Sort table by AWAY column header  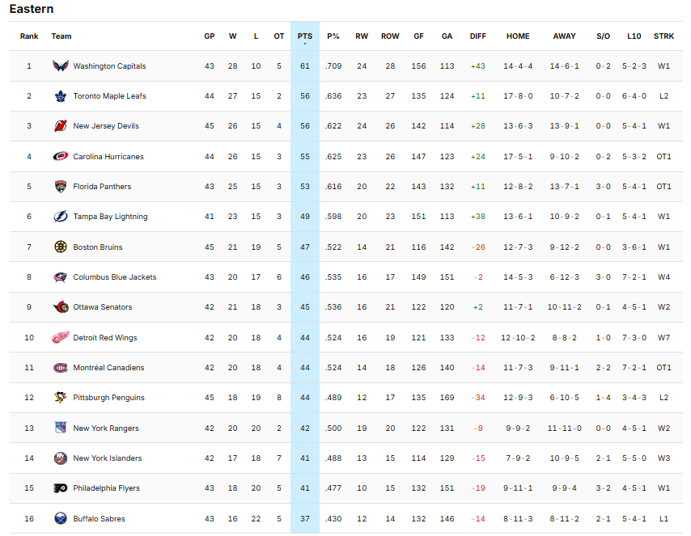(564, 36)
